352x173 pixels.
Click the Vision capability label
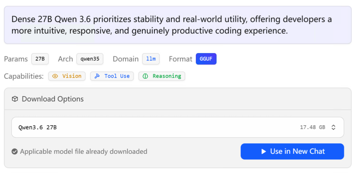(72, 76)
